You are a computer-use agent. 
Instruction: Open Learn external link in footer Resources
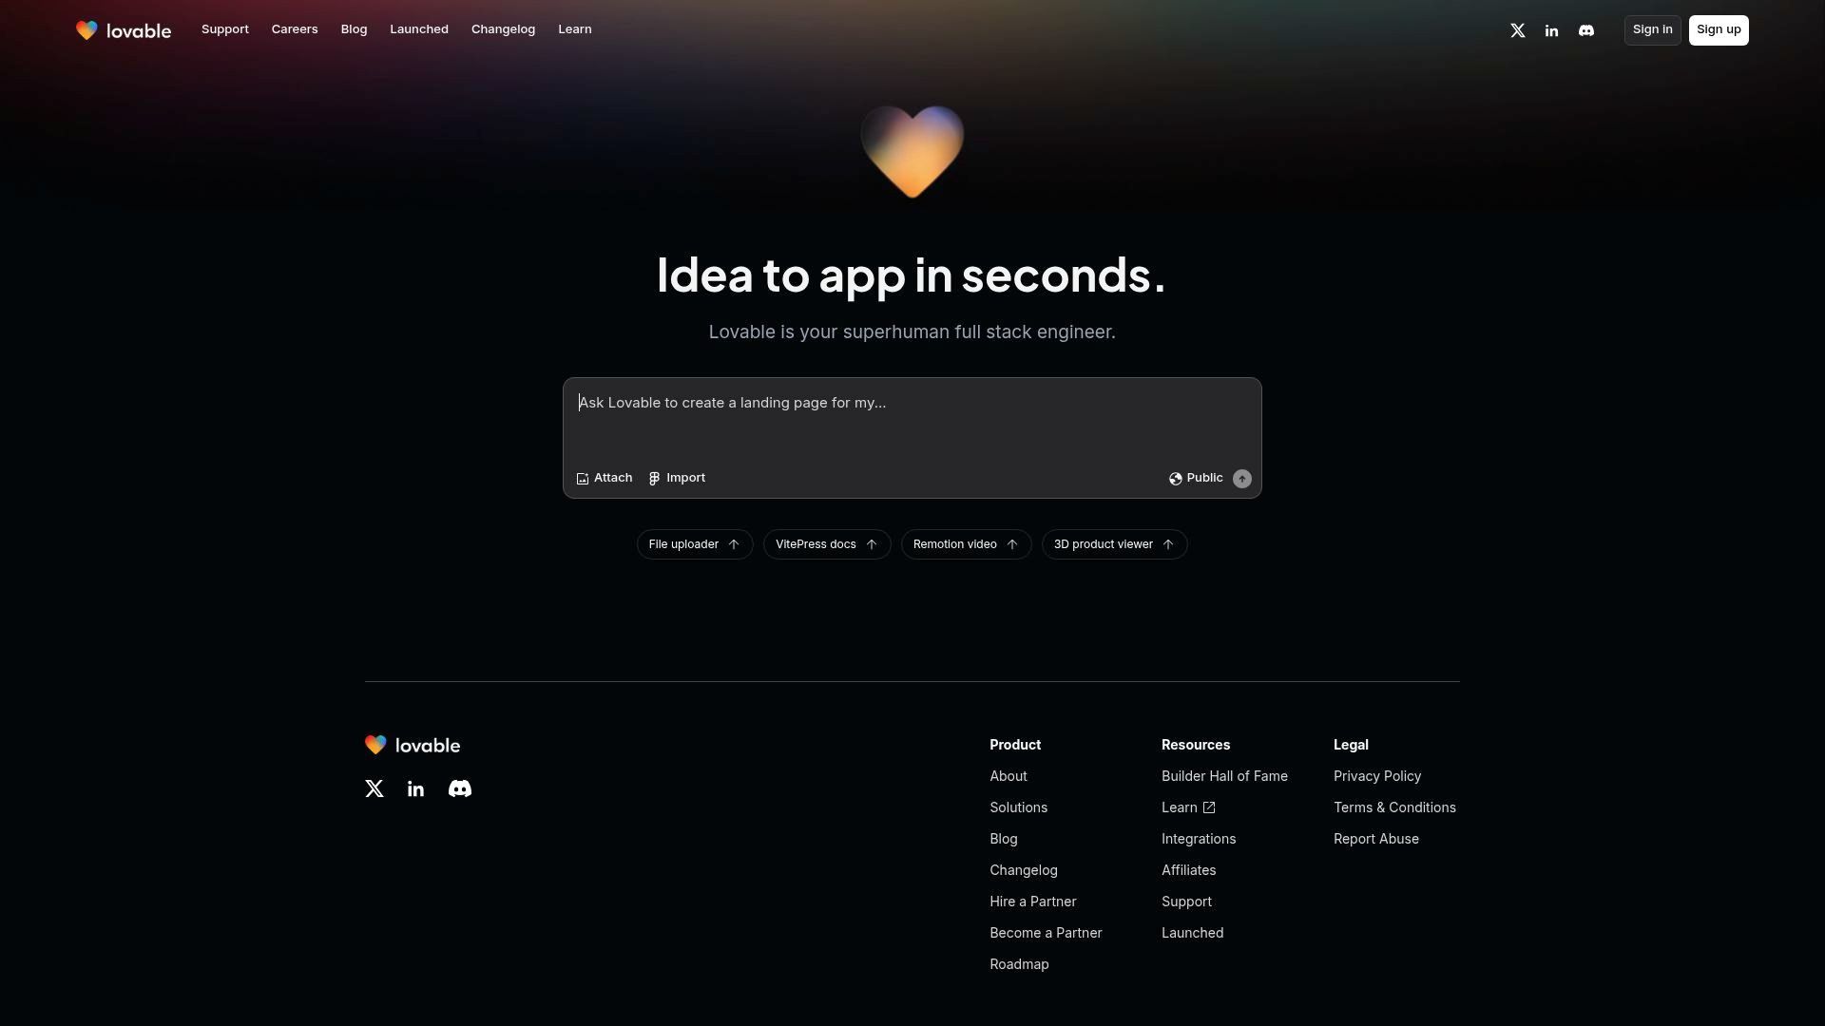[x=1187, y=807]
